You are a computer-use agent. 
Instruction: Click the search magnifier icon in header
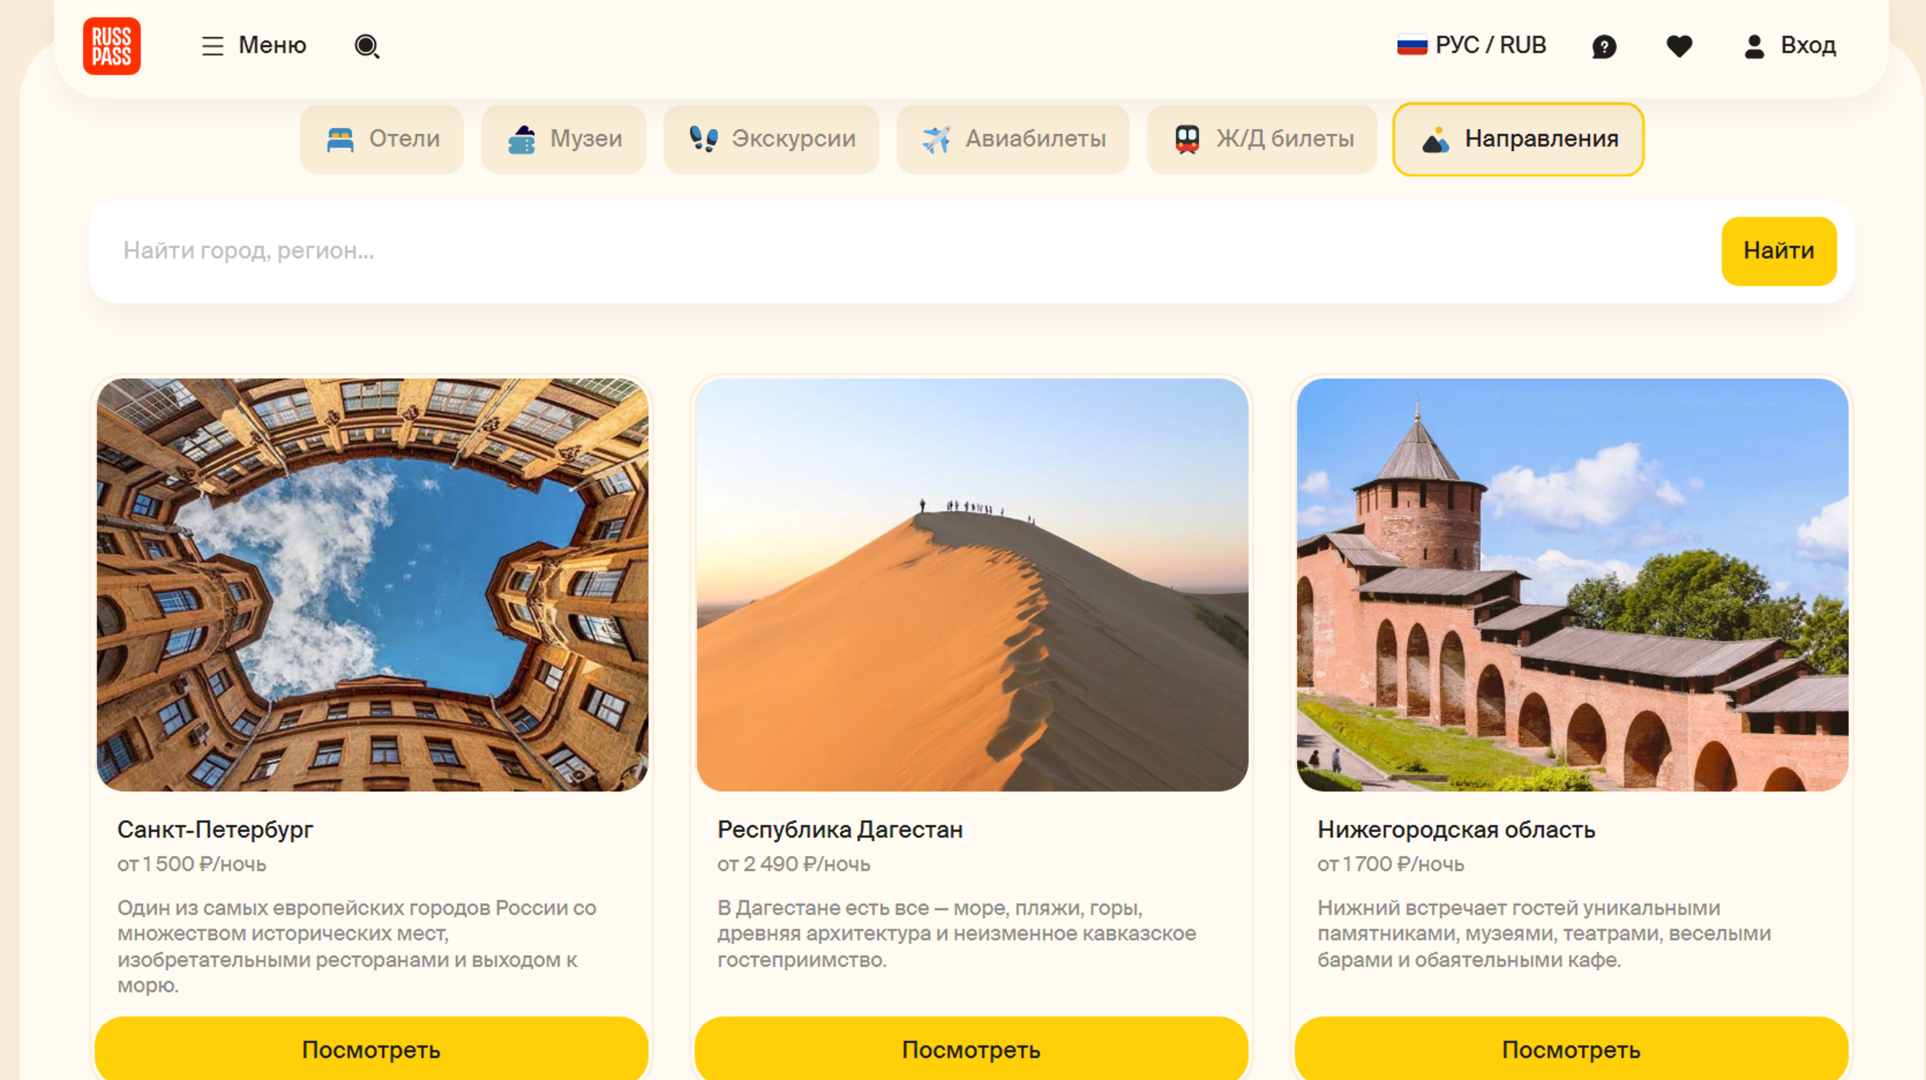(366, 46)
